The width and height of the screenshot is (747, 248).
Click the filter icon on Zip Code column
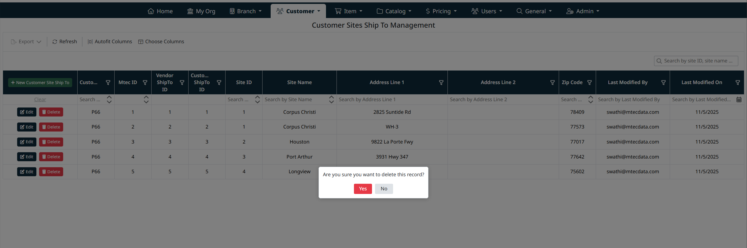pos(589,83)
